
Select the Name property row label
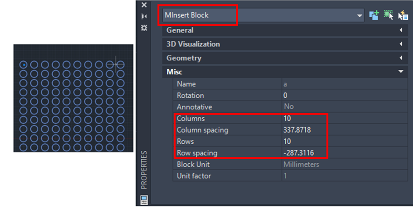[186, 84]
